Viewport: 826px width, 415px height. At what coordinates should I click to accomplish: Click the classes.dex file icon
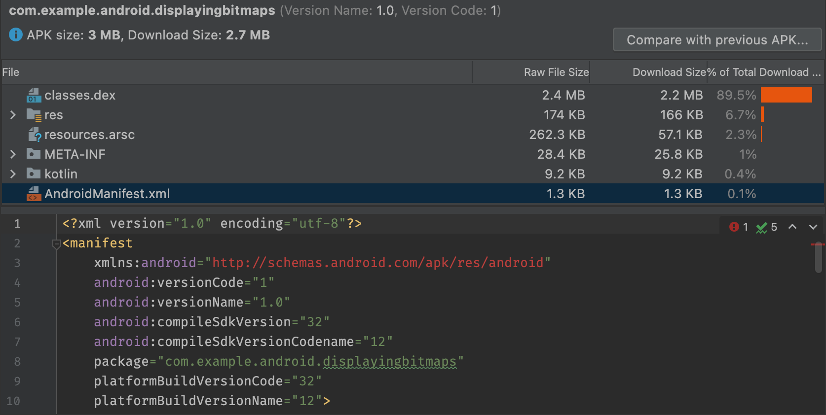[x=34, y=95]
